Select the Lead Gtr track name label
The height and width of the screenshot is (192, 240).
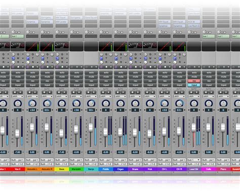click(x=194, y=169)
